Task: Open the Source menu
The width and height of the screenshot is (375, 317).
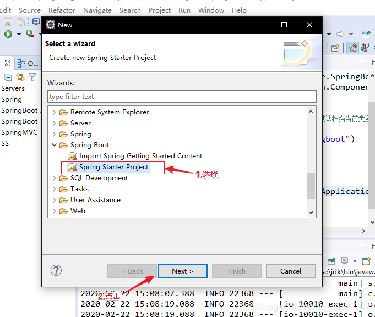Action: coord(30,10)
